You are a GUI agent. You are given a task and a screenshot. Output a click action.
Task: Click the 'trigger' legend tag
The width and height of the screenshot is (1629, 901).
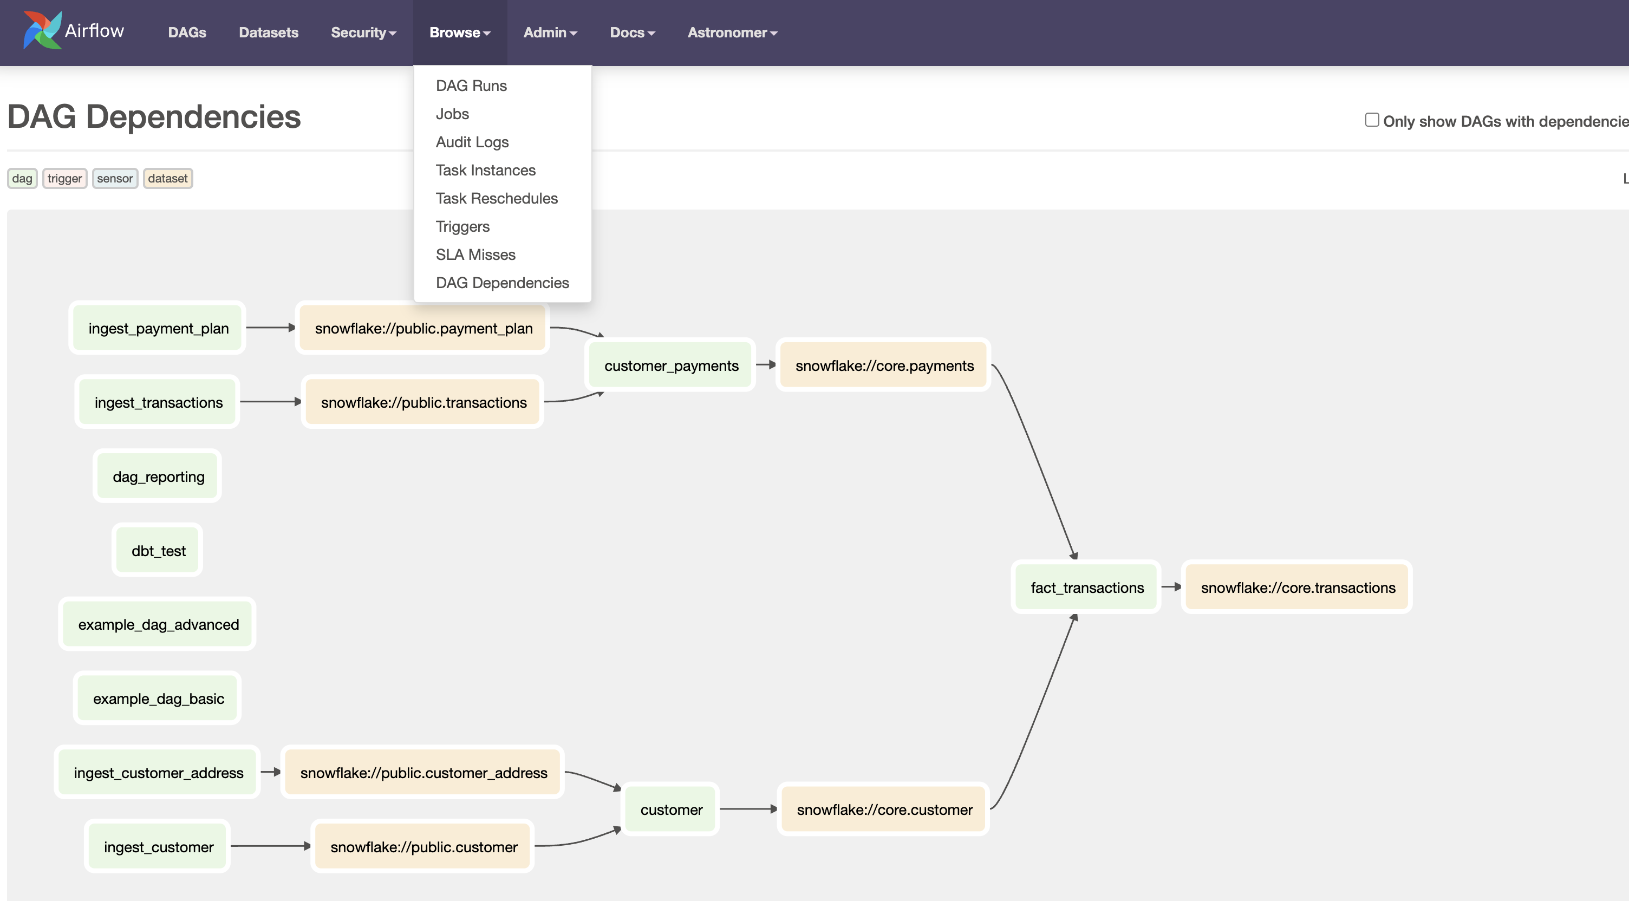(x=64, y=178)
